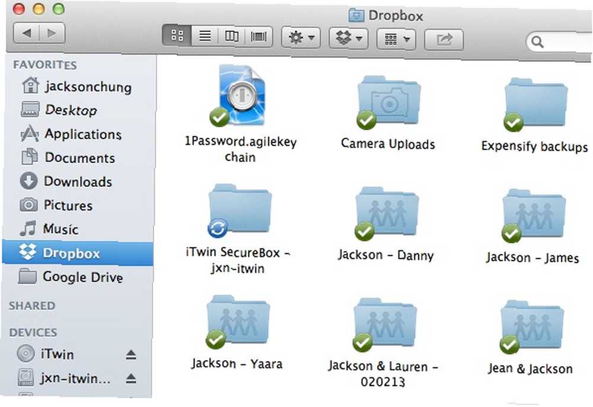Click the FAVORITES section header
The width and height of the screenshot is (593, 407).
45,65
